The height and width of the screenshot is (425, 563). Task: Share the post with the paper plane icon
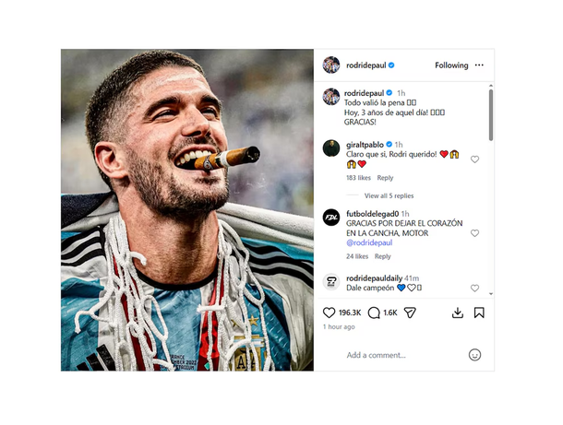click(x=410, y=313)
